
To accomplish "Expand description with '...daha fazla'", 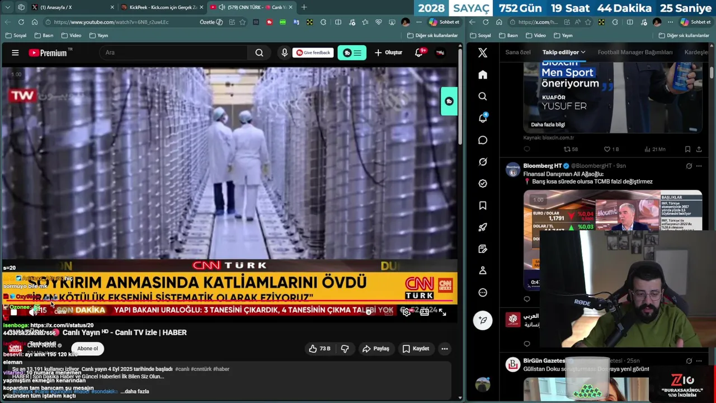I will coord(135,391).
